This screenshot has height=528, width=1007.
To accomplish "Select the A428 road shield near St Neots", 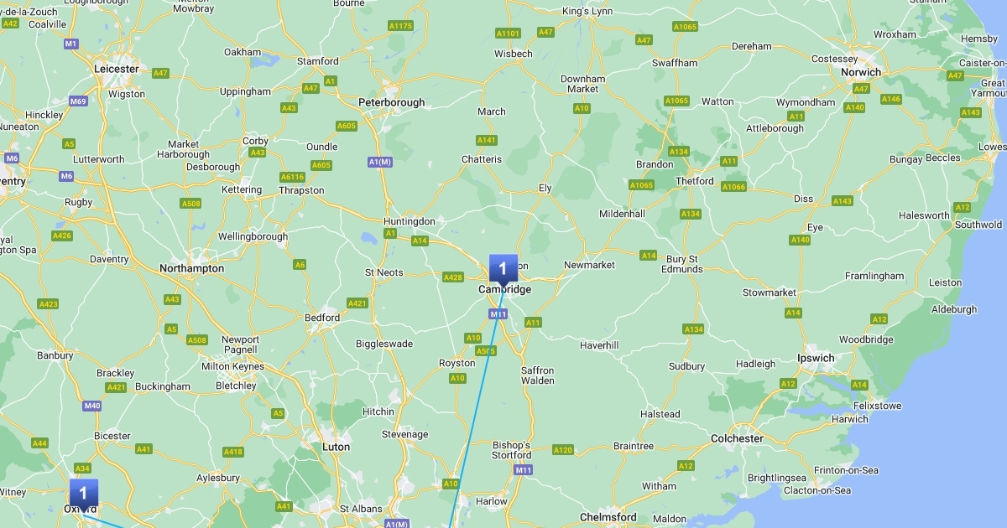I will tap(453, 277).
